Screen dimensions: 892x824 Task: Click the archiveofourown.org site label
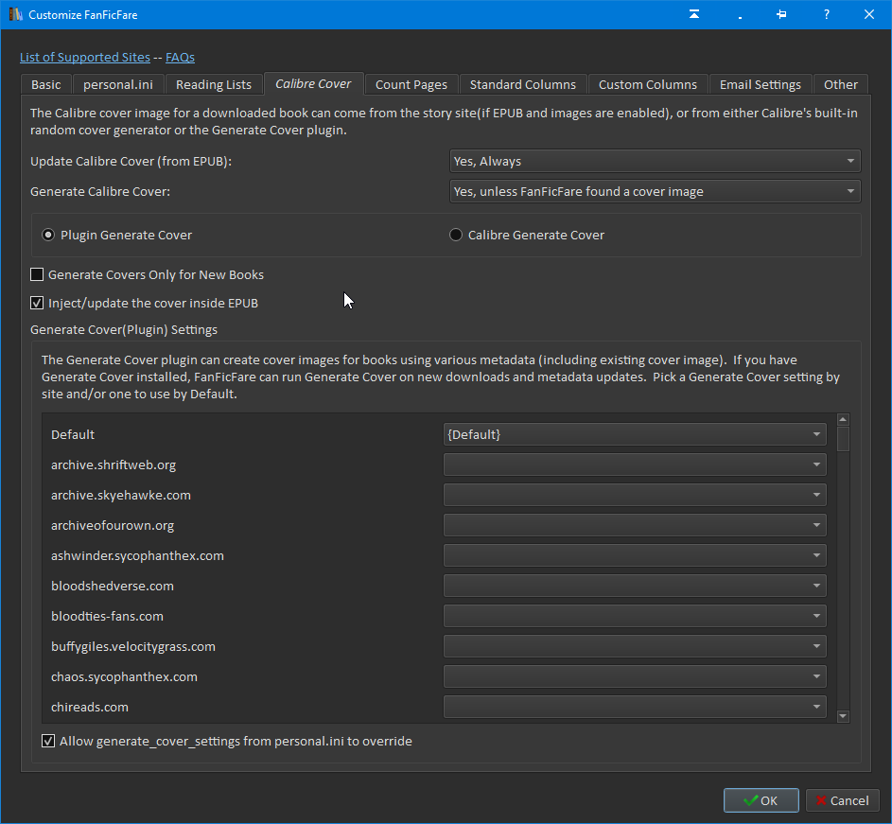[113, 525]
